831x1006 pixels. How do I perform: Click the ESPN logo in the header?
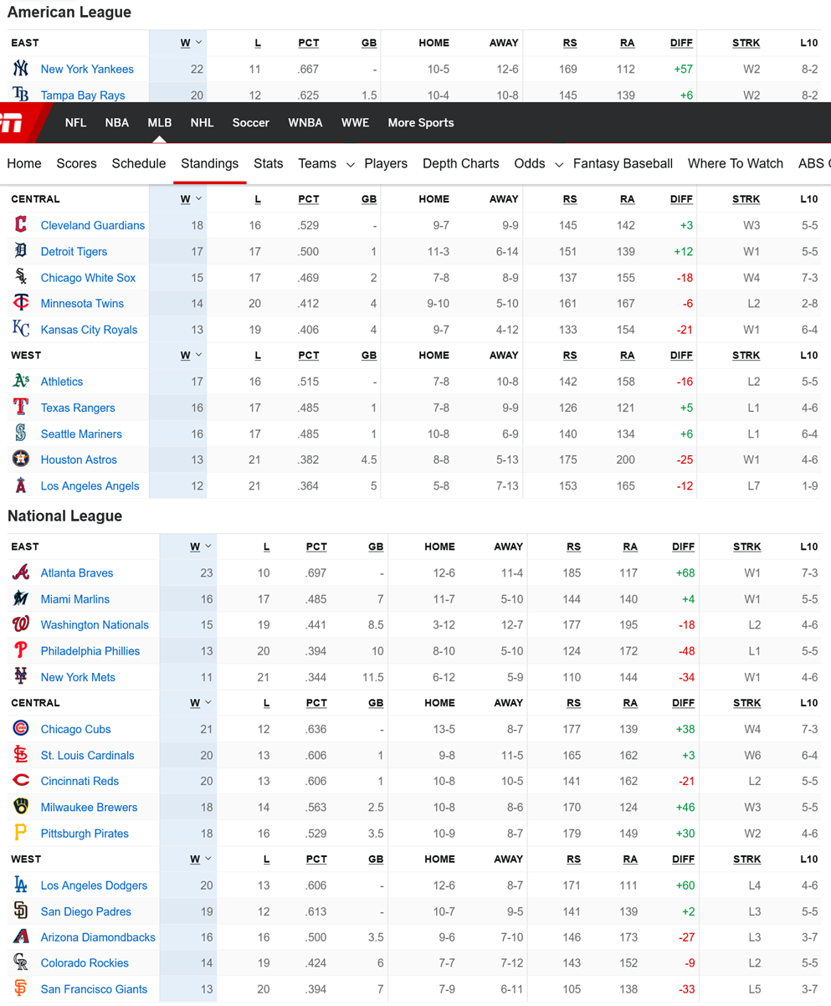[12, 123]
